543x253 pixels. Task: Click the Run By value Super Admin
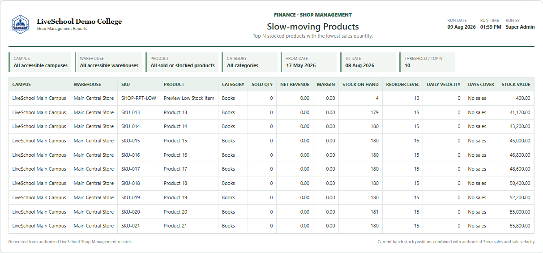click(520, 27)
